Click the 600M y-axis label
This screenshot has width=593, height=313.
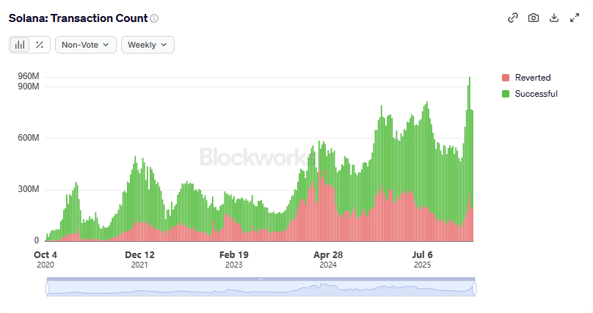pos(29,138)
